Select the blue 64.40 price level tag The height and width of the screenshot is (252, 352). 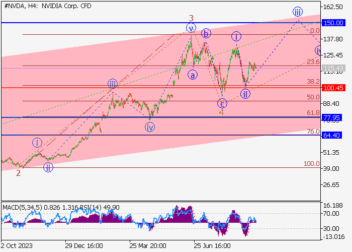tap(331, 135)
